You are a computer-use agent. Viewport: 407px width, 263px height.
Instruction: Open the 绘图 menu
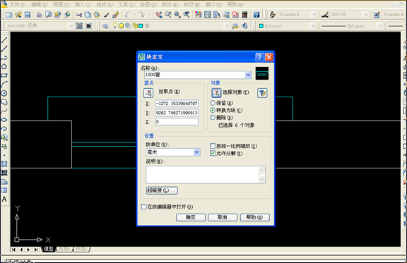pyautogui.click(x=148, y=4)
